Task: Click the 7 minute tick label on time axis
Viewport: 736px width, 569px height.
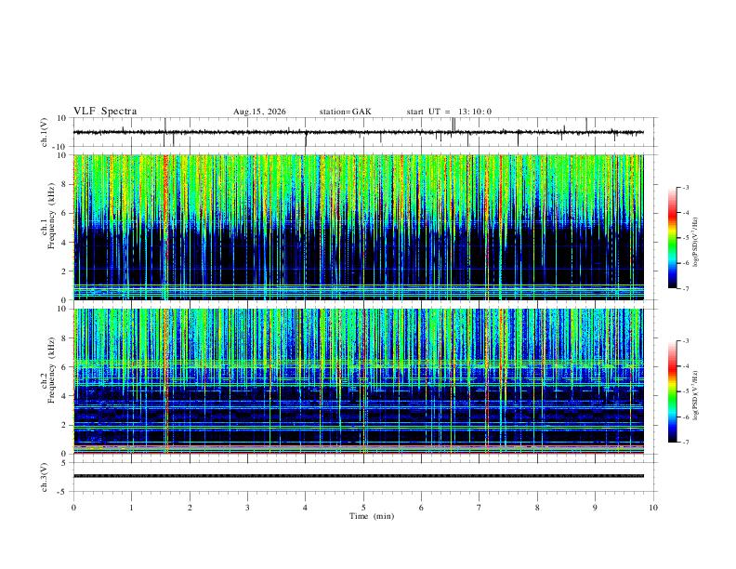Action: (x=480, y=508)
